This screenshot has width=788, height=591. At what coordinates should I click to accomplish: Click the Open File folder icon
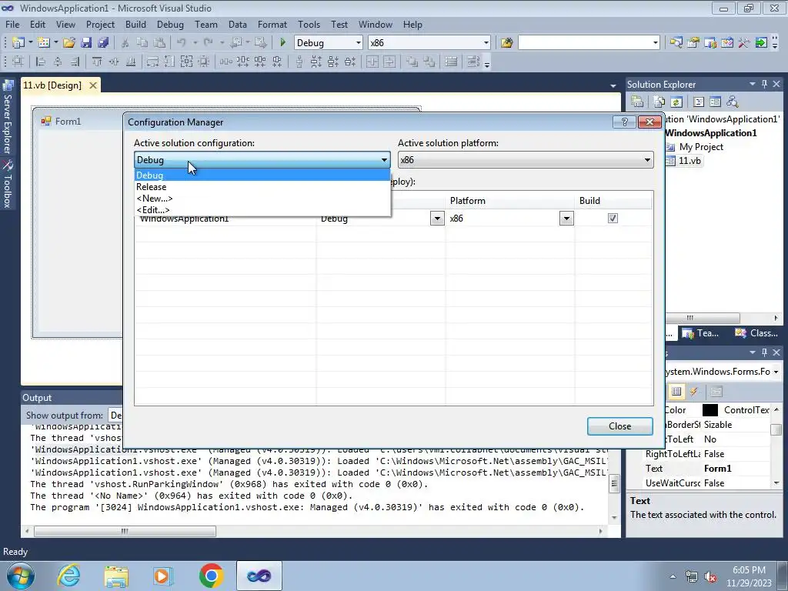tap(69, 43)
